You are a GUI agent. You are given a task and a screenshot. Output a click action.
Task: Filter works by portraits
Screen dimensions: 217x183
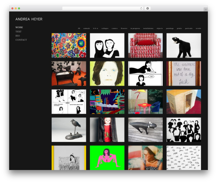[189, 29]
